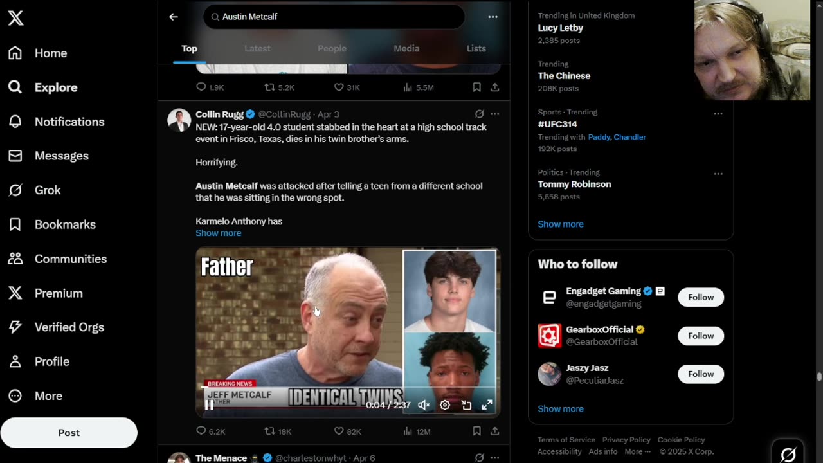Screen dimensions: 823x463
Task: Repost Collin Rugg's post with 18K reposts
Action: [278, 431]
